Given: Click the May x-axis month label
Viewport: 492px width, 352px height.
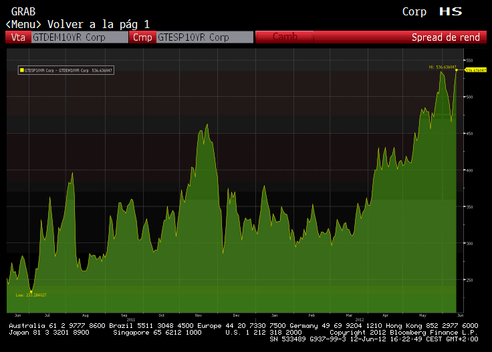Looking at the screenshot, I should [423, 315].
